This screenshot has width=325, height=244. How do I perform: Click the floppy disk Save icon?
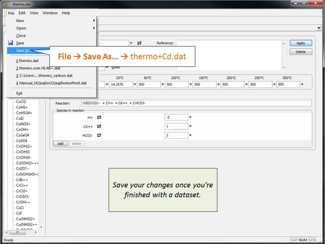click(x=11, y=43)
